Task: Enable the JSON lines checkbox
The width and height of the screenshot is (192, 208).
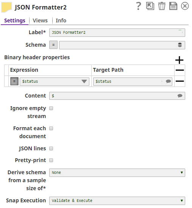Action: 51,148
